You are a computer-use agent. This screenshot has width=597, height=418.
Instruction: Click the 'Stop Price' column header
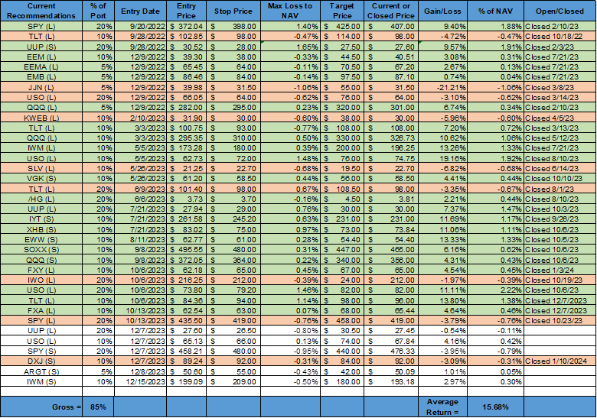pos(233,11)
